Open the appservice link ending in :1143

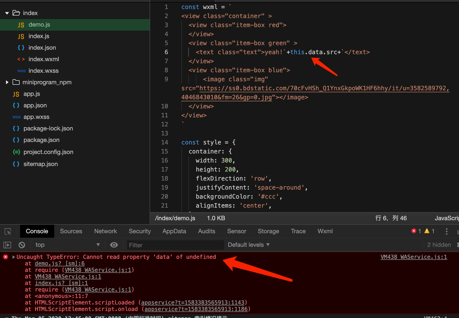pos(193,302)
